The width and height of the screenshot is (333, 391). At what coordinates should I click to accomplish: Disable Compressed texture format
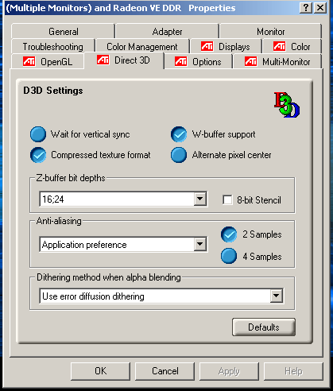click(x=38, y=155)
